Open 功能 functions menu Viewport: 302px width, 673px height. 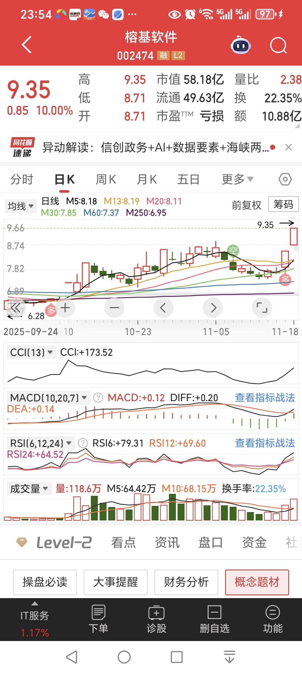click(273, 619)
